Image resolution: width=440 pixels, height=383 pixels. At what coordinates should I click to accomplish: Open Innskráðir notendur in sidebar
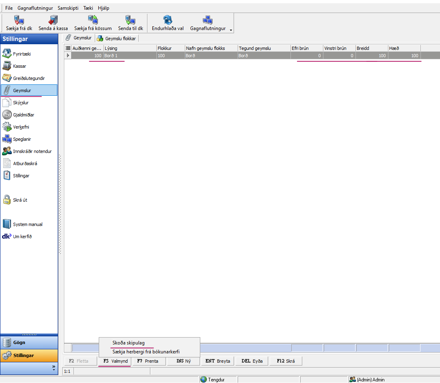pyautogui.click(x=7, y=151)
